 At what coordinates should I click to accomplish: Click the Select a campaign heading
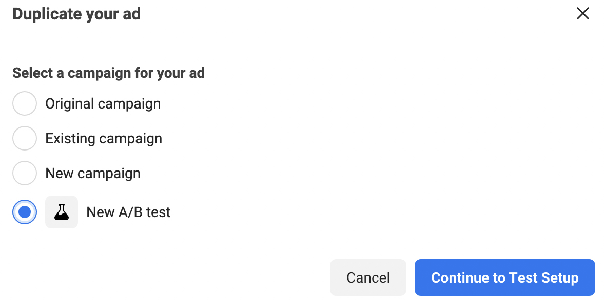pos(109,73)
